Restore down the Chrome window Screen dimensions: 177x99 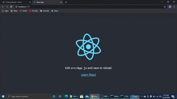tap(168, 2)
